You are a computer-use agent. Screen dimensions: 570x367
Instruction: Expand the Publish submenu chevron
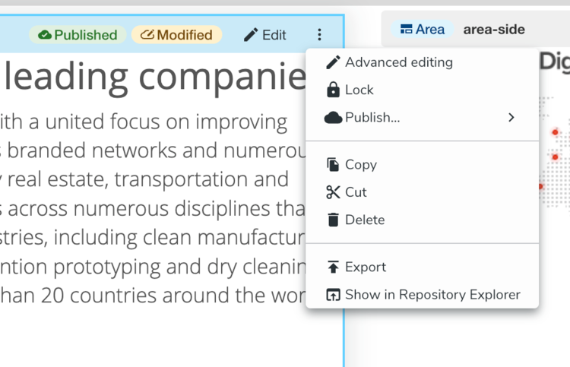click(511, 117)
